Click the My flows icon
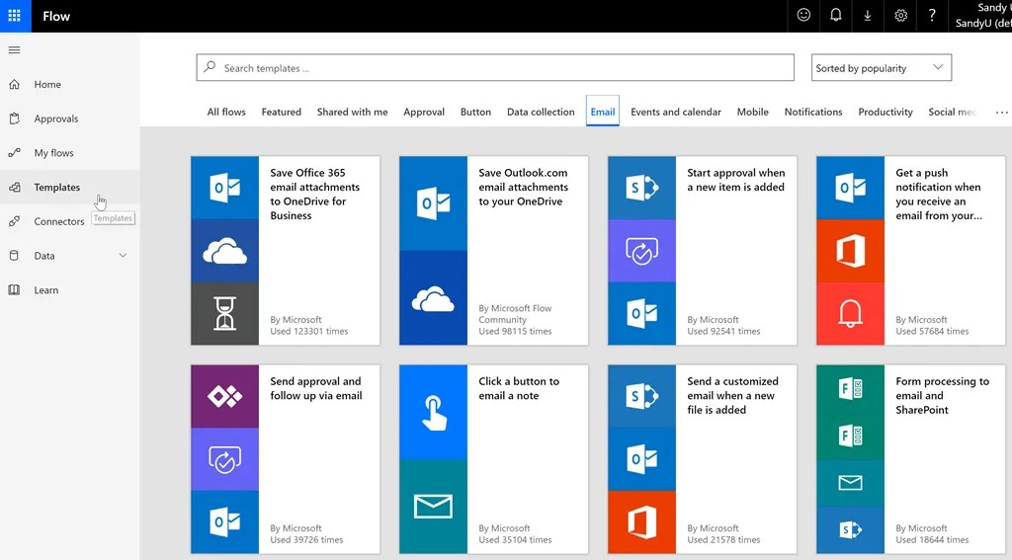The image size is (1012, 560). click(14, 152)
